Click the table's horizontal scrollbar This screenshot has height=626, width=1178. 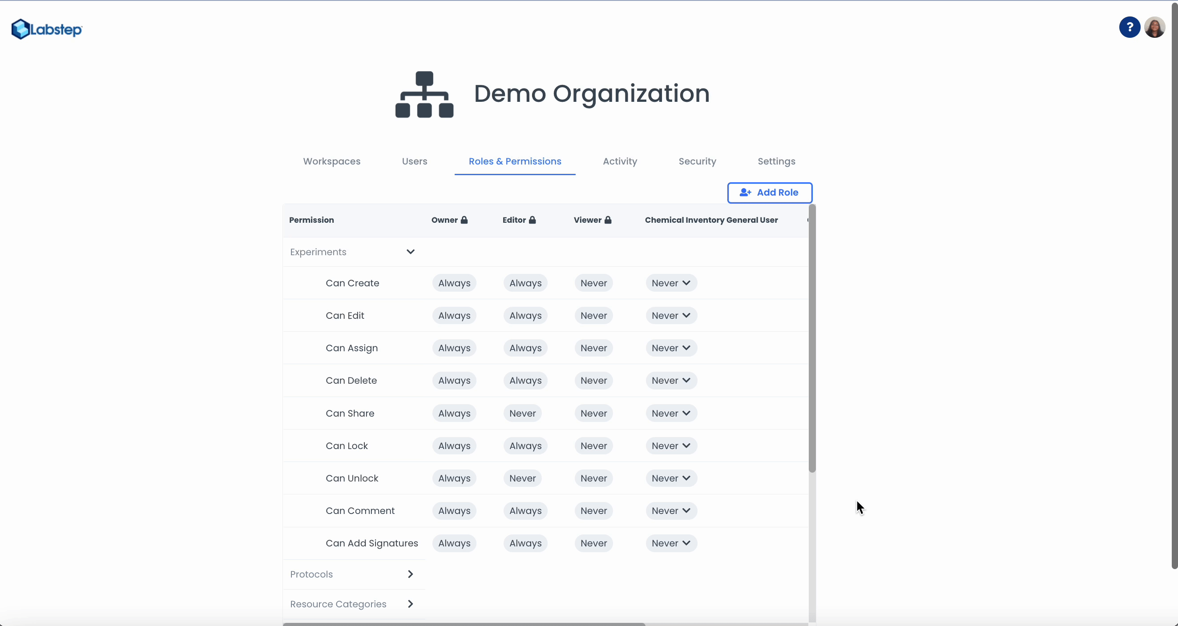[x=464, y=624]
